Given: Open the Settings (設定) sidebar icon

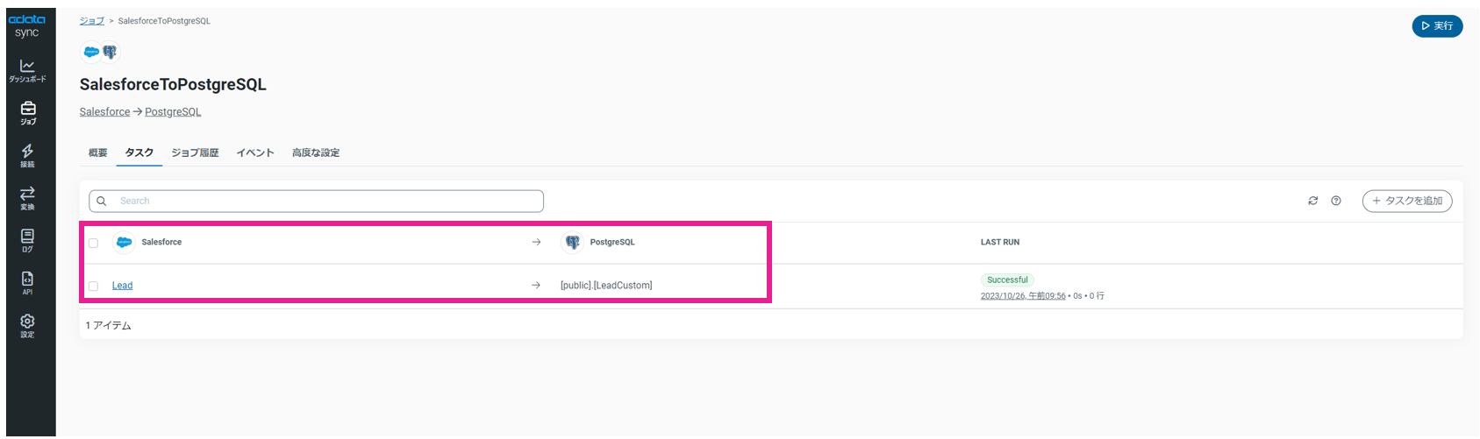Looking at the screenshot, I should pyautogui.click(x=27, y=325).
